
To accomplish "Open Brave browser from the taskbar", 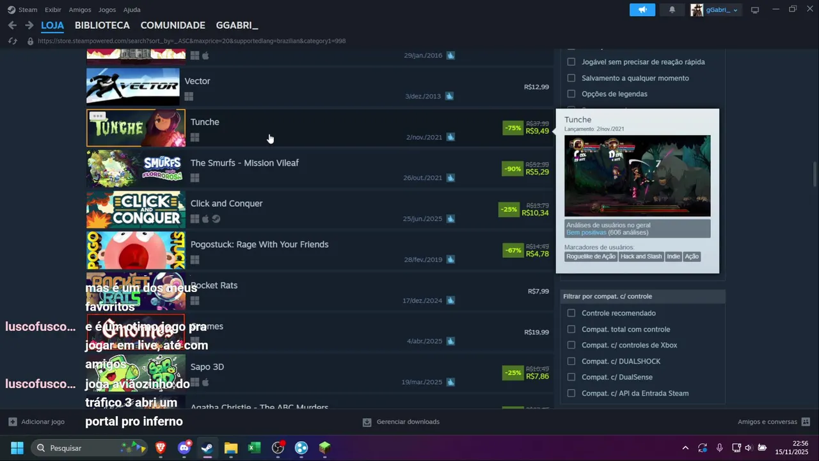I will [x=161, y=448].
